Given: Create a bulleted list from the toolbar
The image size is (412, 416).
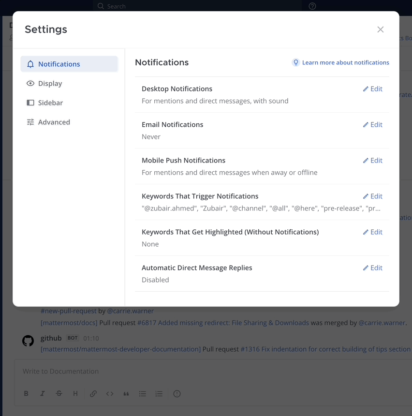Looking at the screenshot, I should pyautogui.click(x=142, y=393).
